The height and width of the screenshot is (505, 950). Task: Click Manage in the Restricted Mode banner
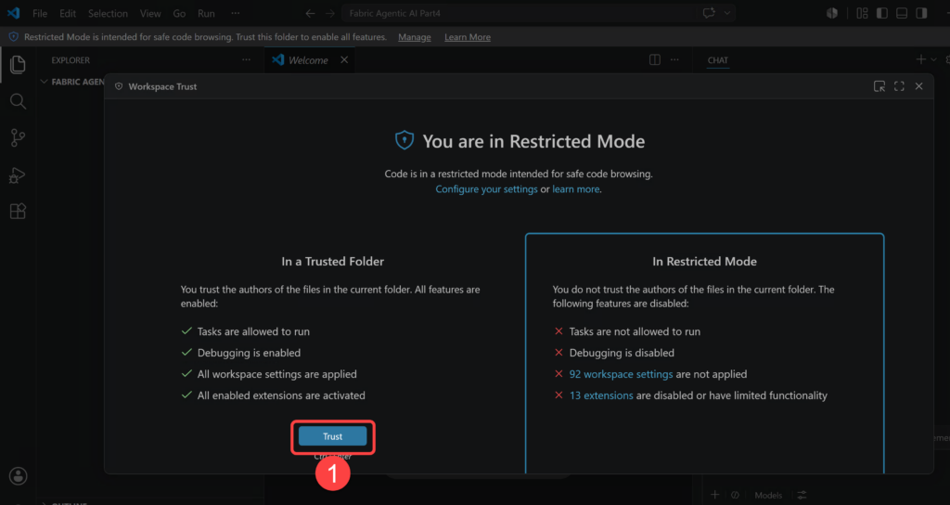pyautogui.click(x=415, y=37)
